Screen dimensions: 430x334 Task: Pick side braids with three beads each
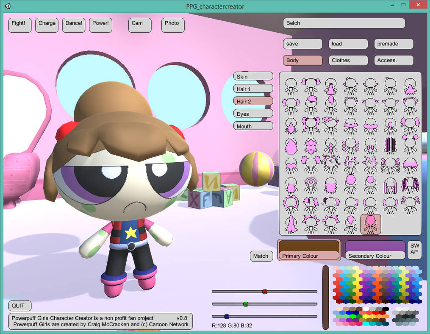(x=351, y=146)
